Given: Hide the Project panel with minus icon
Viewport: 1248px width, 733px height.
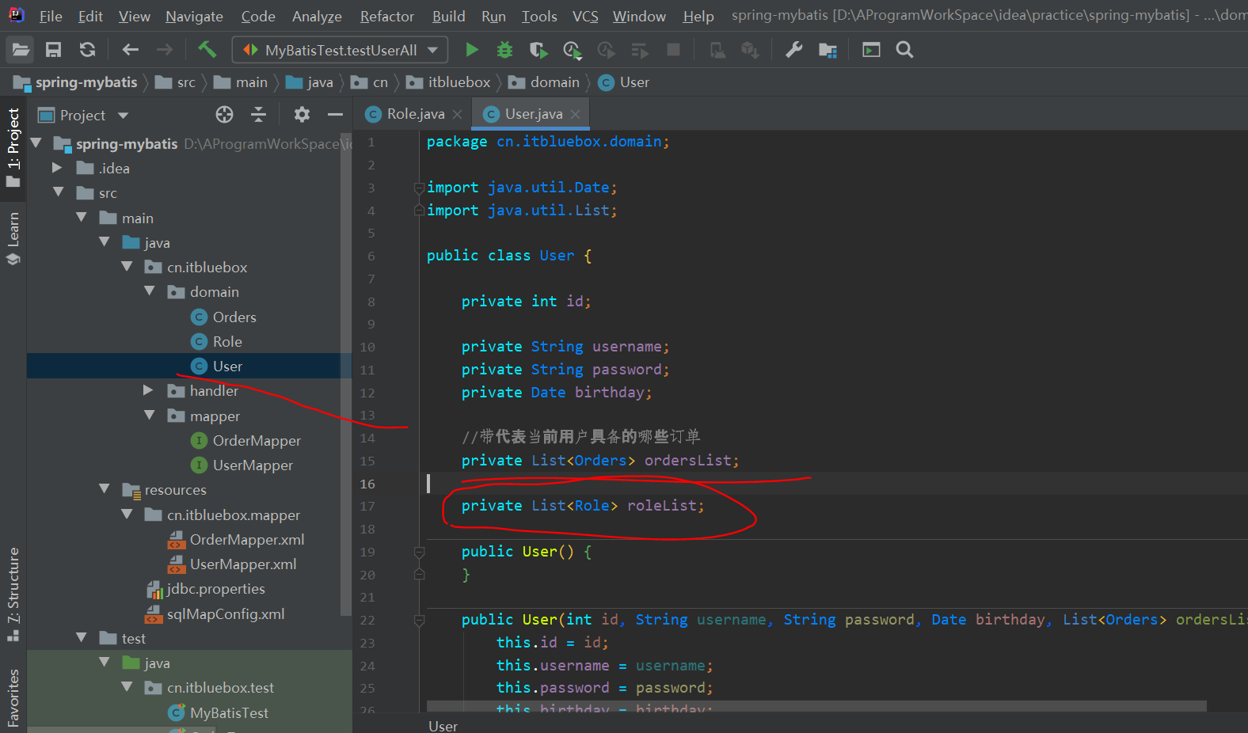Looking at the screenshot, I should [x=335, y=115].
